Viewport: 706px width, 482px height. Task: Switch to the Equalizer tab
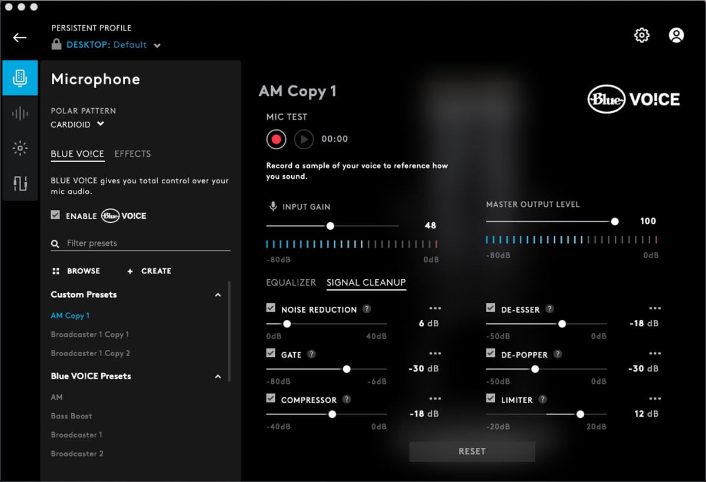tap(291, 283)
